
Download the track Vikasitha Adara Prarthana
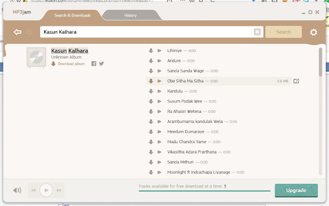(151, 152)
